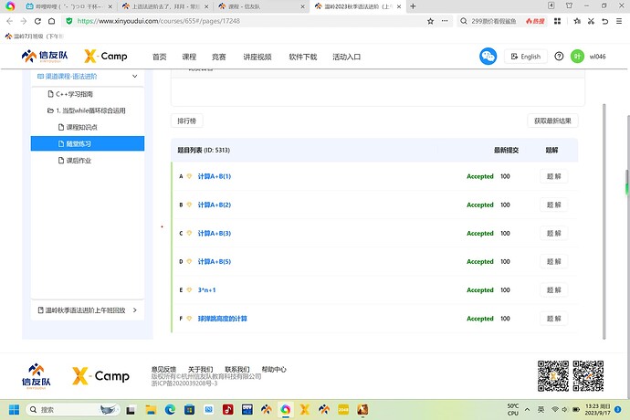
Task: Open problem C 计算A+B(3)
Action: click(215, 233)
